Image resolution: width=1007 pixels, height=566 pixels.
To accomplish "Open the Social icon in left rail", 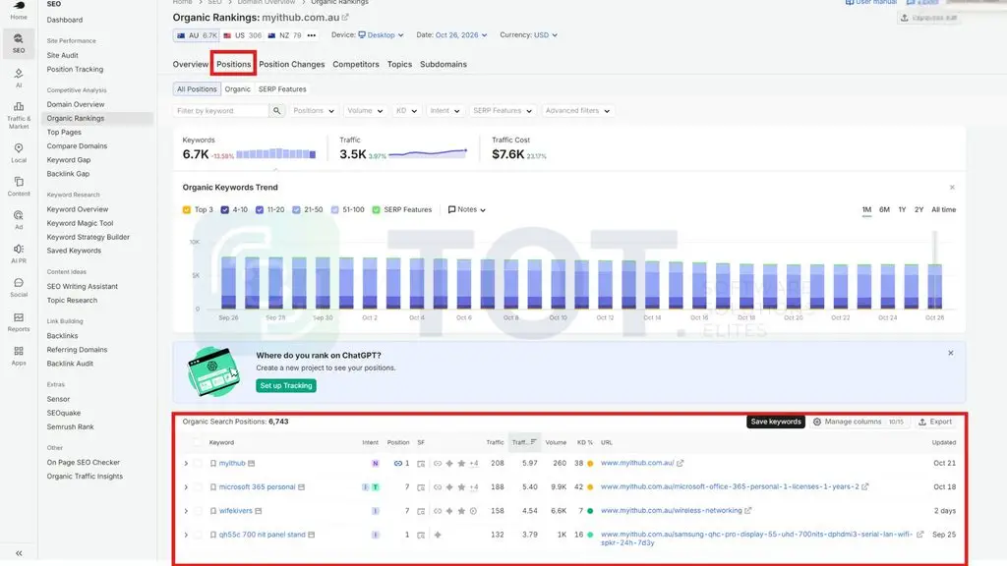I will point(19,283).
